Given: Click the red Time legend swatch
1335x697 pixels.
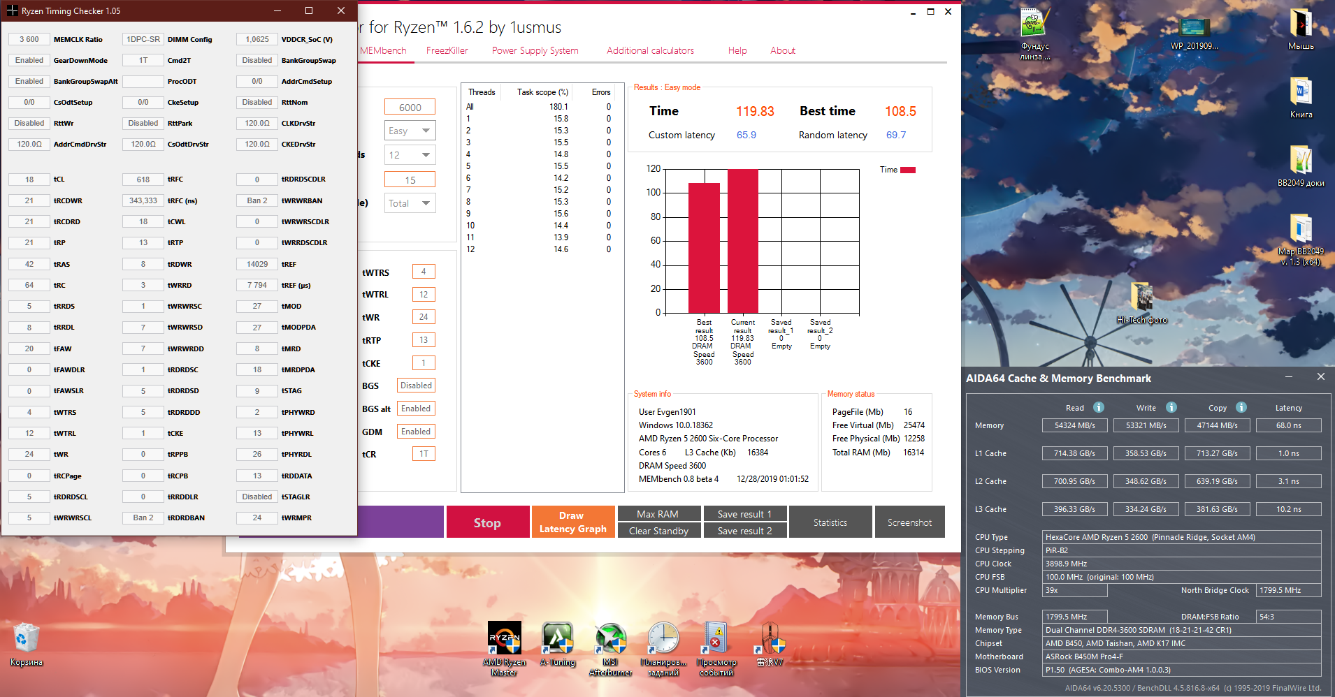Looking at the screenshot, I should [908, 170].
